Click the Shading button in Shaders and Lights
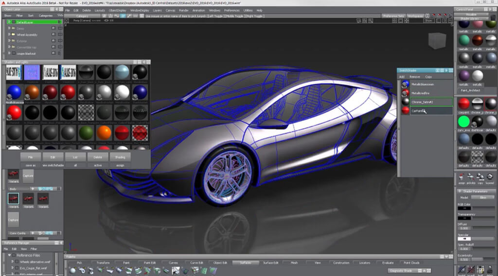 pos(120,157)
